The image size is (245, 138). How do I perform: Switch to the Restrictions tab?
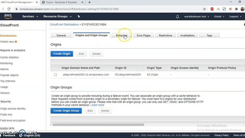(x=165, y=36)
